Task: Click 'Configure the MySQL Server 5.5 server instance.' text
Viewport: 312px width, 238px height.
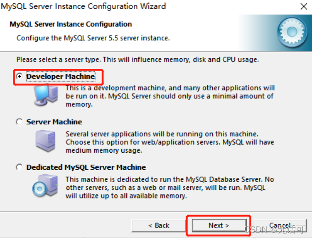Action: coord(93,38)
